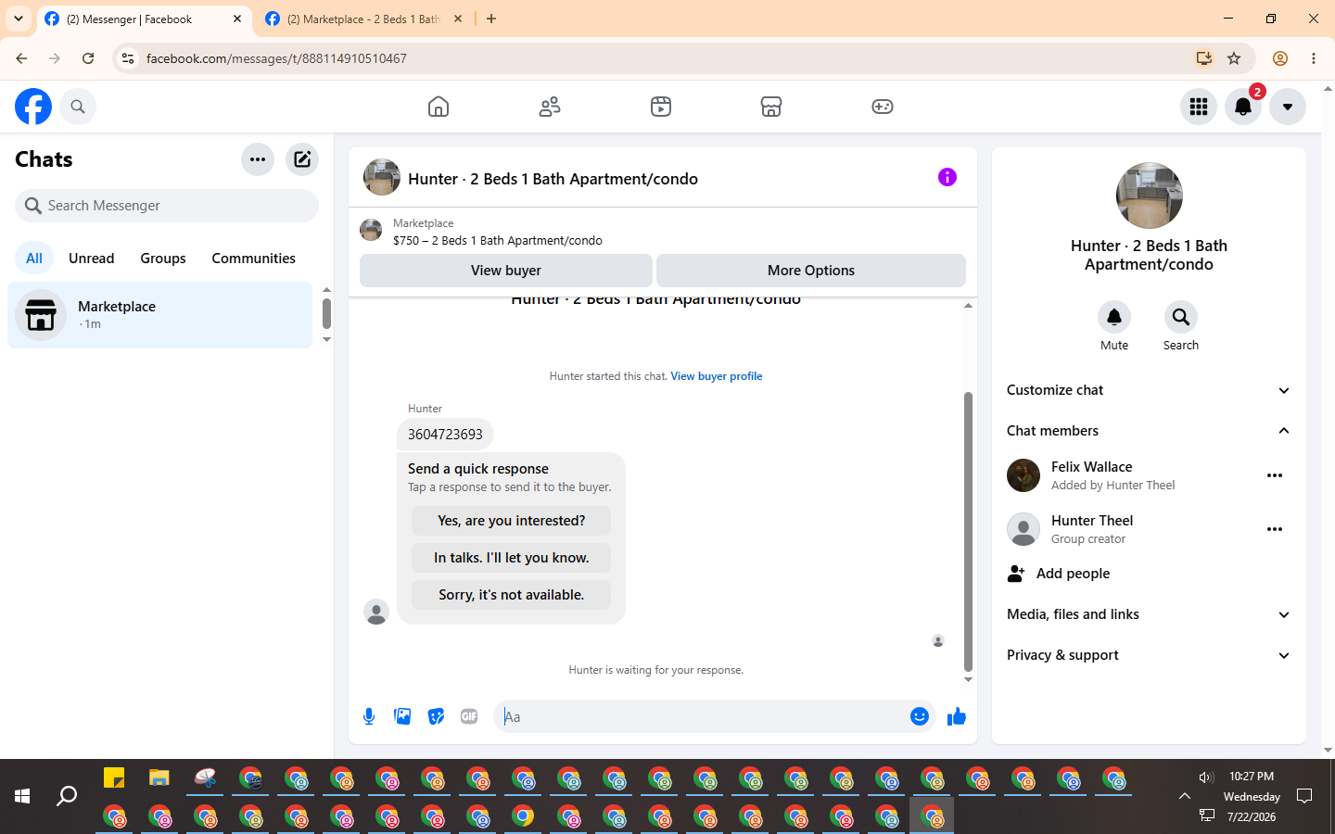Attach a photo with the image icon
1335x834 pixels.
tap(402, 716)
